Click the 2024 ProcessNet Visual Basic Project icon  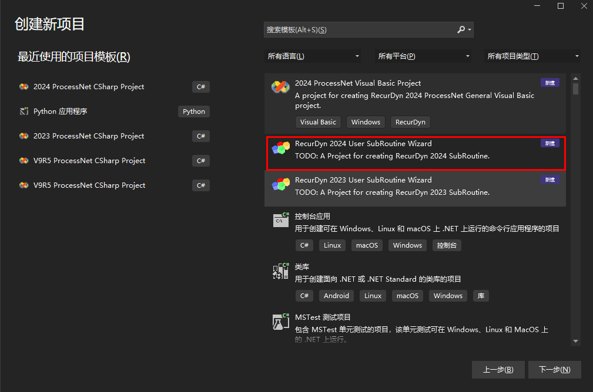point(280,87)
